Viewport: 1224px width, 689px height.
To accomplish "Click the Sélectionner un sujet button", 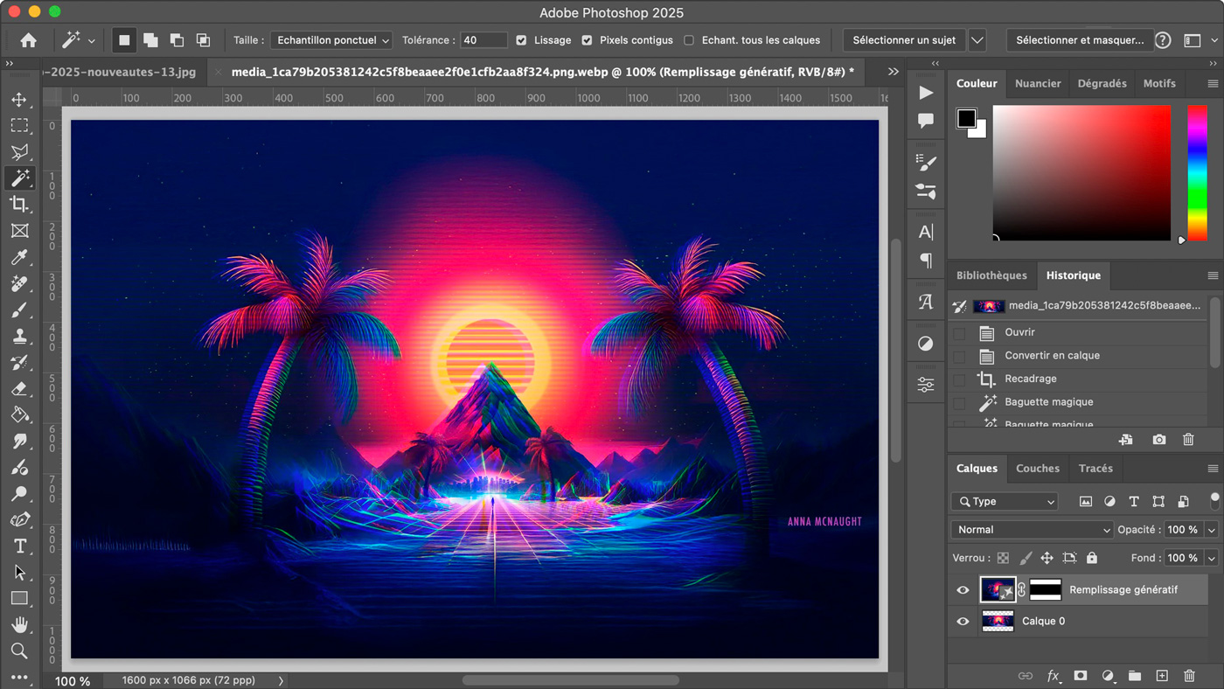I will pos(904,39).
